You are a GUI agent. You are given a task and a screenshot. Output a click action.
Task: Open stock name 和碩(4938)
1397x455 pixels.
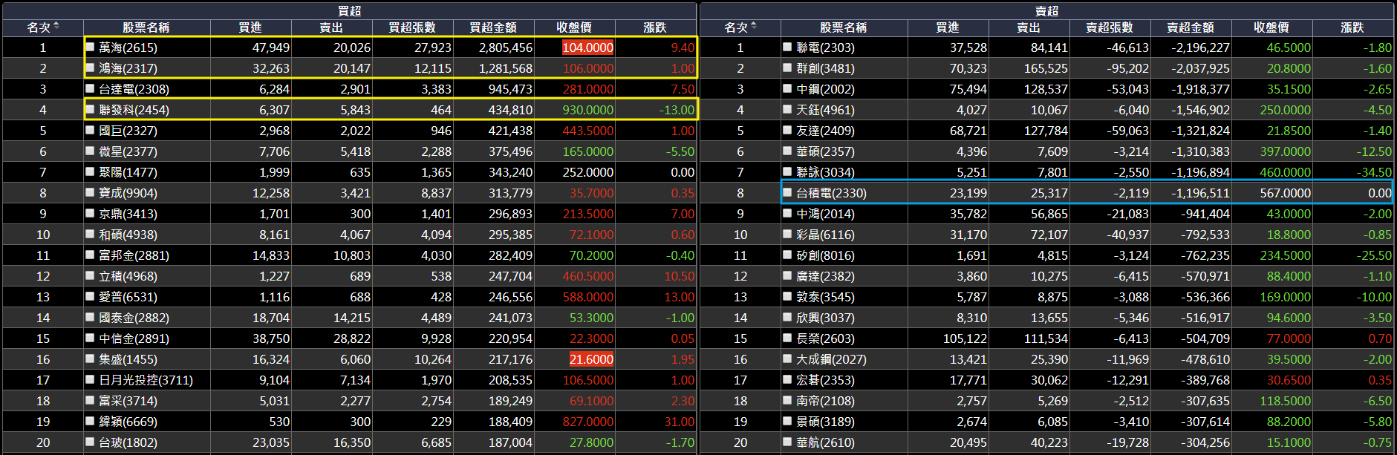(128, 235)
